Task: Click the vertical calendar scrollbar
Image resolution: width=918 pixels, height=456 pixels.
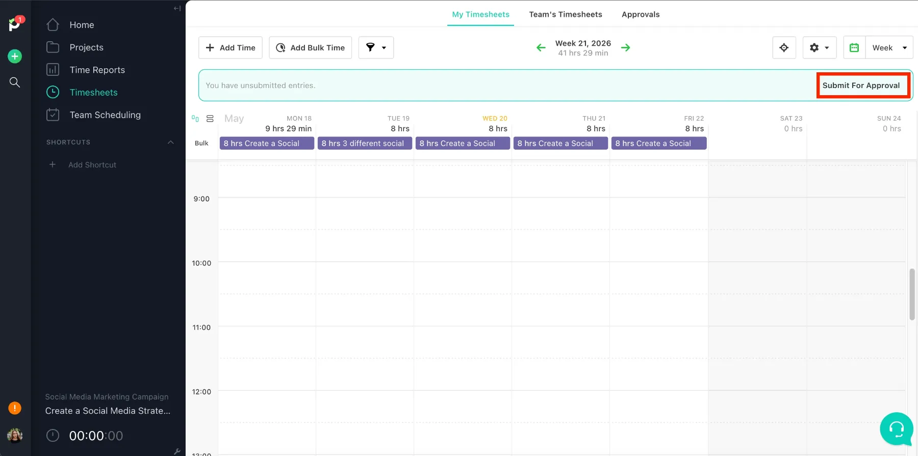Action: (912, 294)
